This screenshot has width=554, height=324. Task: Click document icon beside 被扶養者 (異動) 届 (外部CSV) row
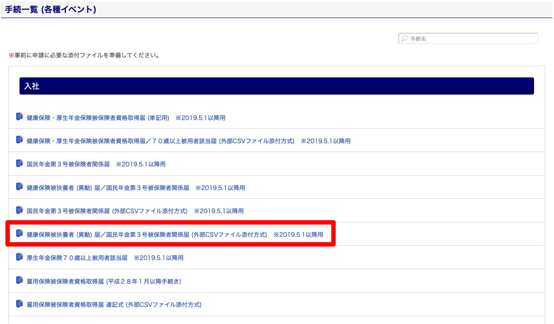tap(19, 233)
